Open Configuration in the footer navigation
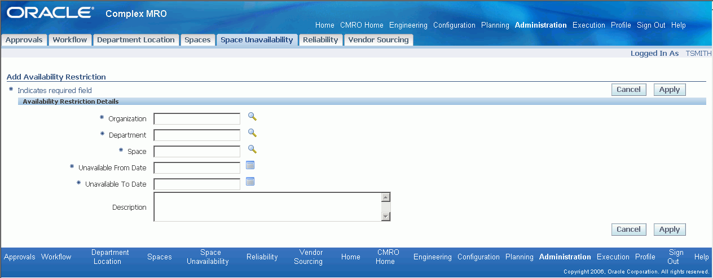Viewport: 713px width, 278px height. click(478, 257)
